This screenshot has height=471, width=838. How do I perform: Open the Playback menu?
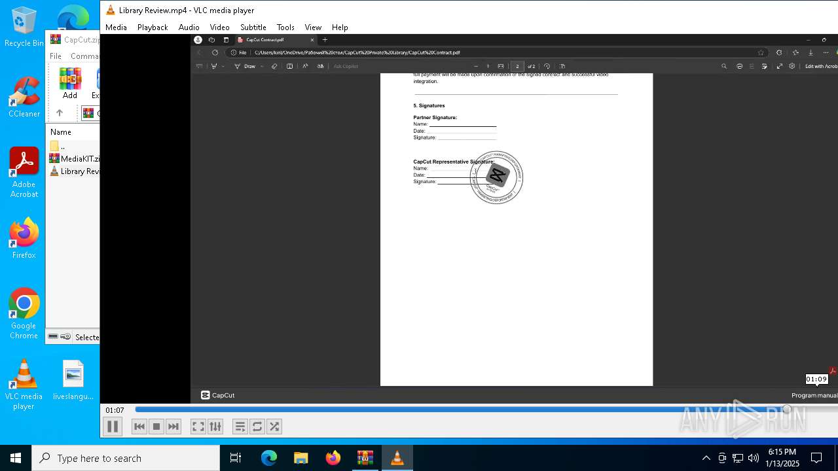pyautogui.click(x=153, y=27)
